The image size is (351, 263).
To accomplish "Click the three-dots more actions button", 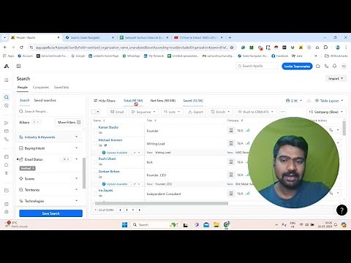I will pyautogui.click(x=282, y=112).
